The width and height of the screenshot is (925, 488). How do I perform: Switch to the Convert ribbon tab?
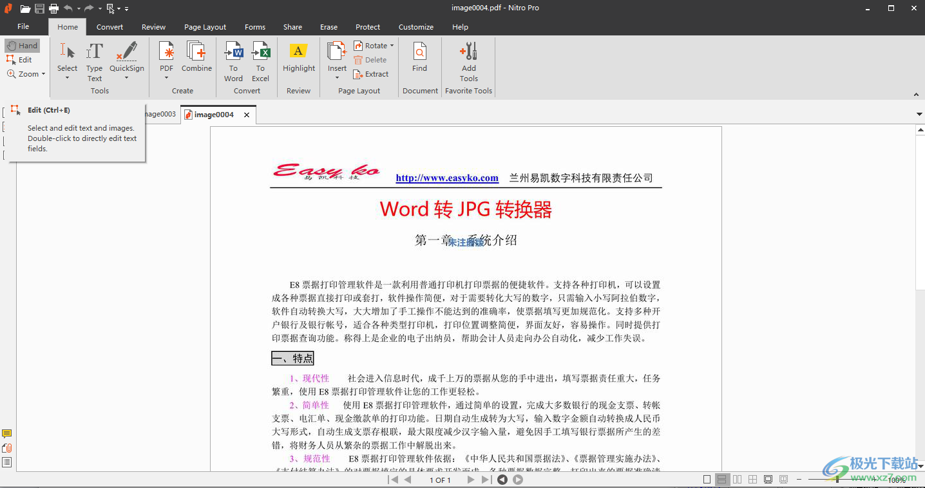coord(110,27)
